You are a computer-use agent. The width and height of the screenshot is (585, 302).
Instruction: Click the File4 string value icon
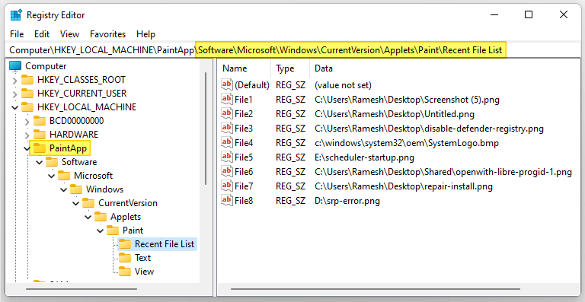pyautogui.click(x=226, y=142)
